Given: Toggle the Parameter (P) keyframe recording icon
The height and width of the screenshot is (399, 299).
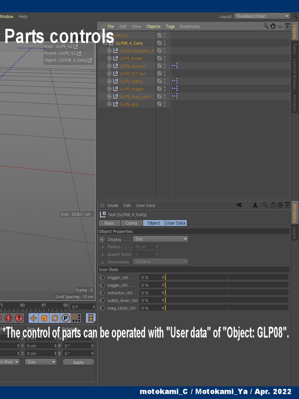Looking at the screenshot, I should (x=65, y=318).
